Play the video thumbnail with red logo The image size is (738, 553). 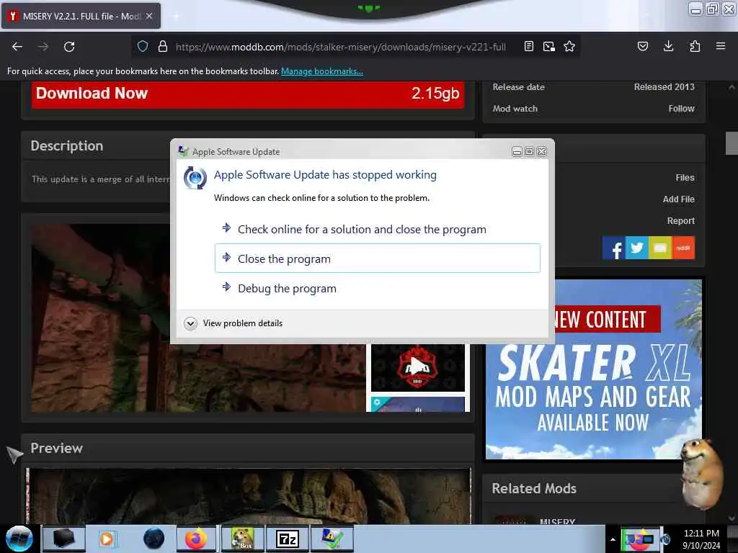coord(417,367)
